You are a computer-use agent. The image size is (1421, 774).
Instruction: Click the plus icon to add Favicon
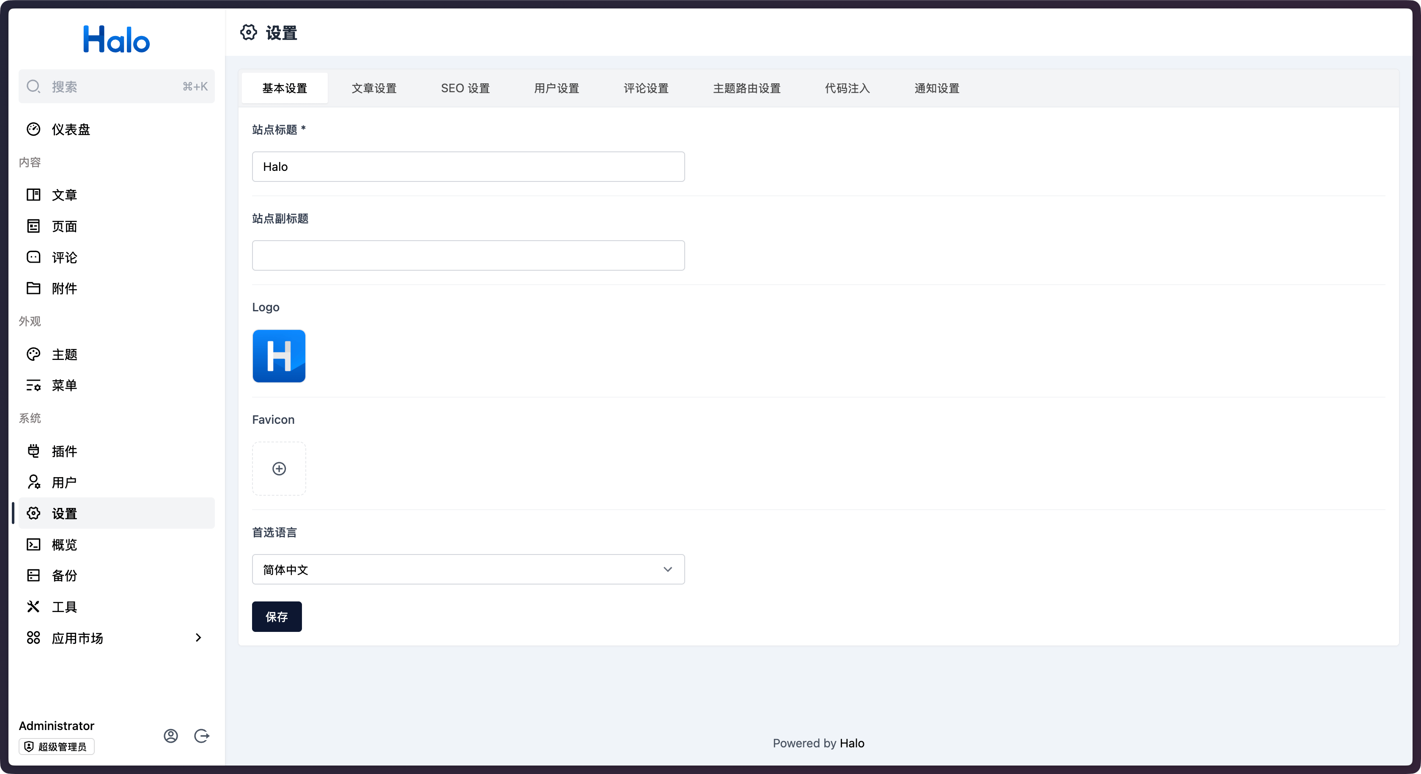point(279,468)
